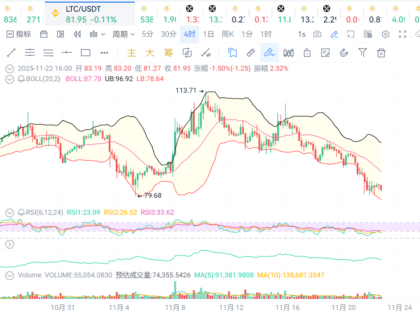Click the rewind replay icon
420x314 pixels.
(x=77, y=34)
